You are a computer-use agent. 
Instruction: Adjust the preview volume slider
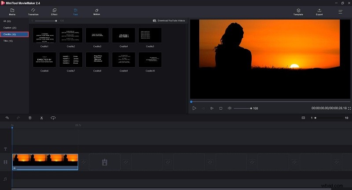pyautogui.click(x=243, y=108)
